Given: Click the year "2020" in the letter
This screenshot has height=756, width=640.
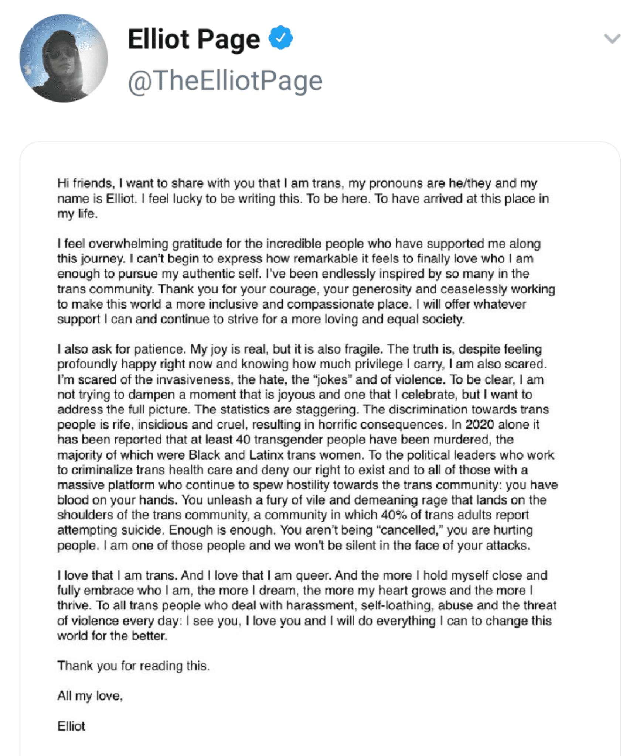Looking at the screenshot, I should [479, 425].
